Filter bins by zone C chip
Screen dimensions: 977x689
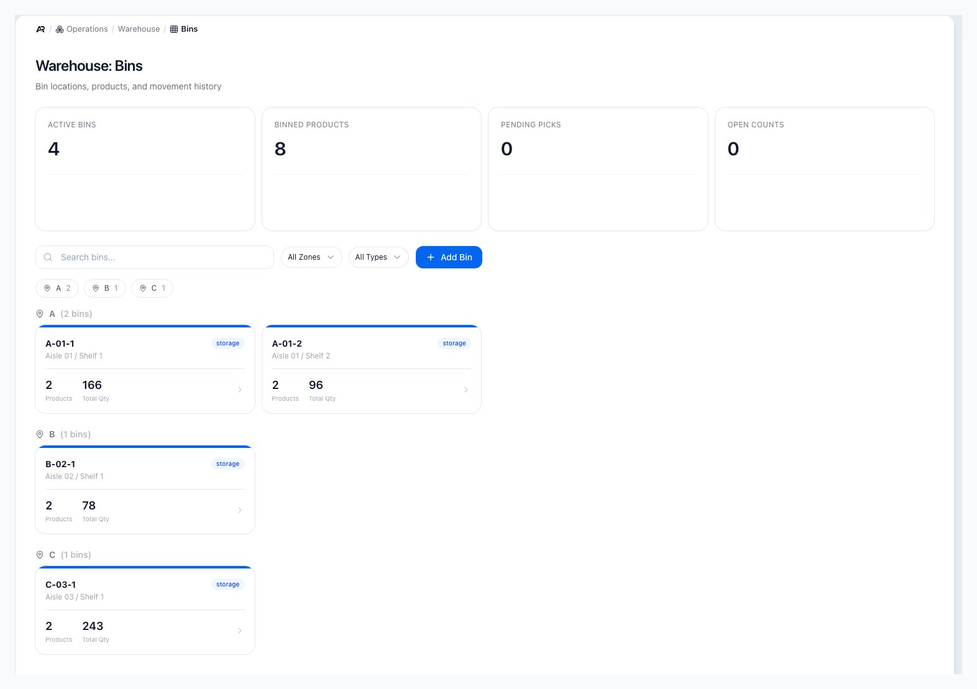[x=152, y=288]
